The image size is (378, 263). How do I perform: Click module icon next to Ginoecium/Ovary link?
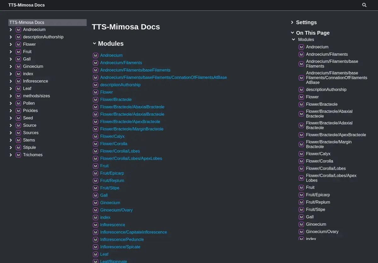click(95, 210)
